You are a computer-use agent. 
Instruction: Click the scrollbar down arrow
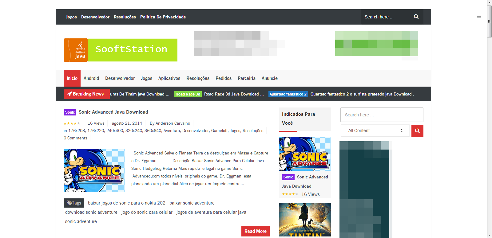490,236
